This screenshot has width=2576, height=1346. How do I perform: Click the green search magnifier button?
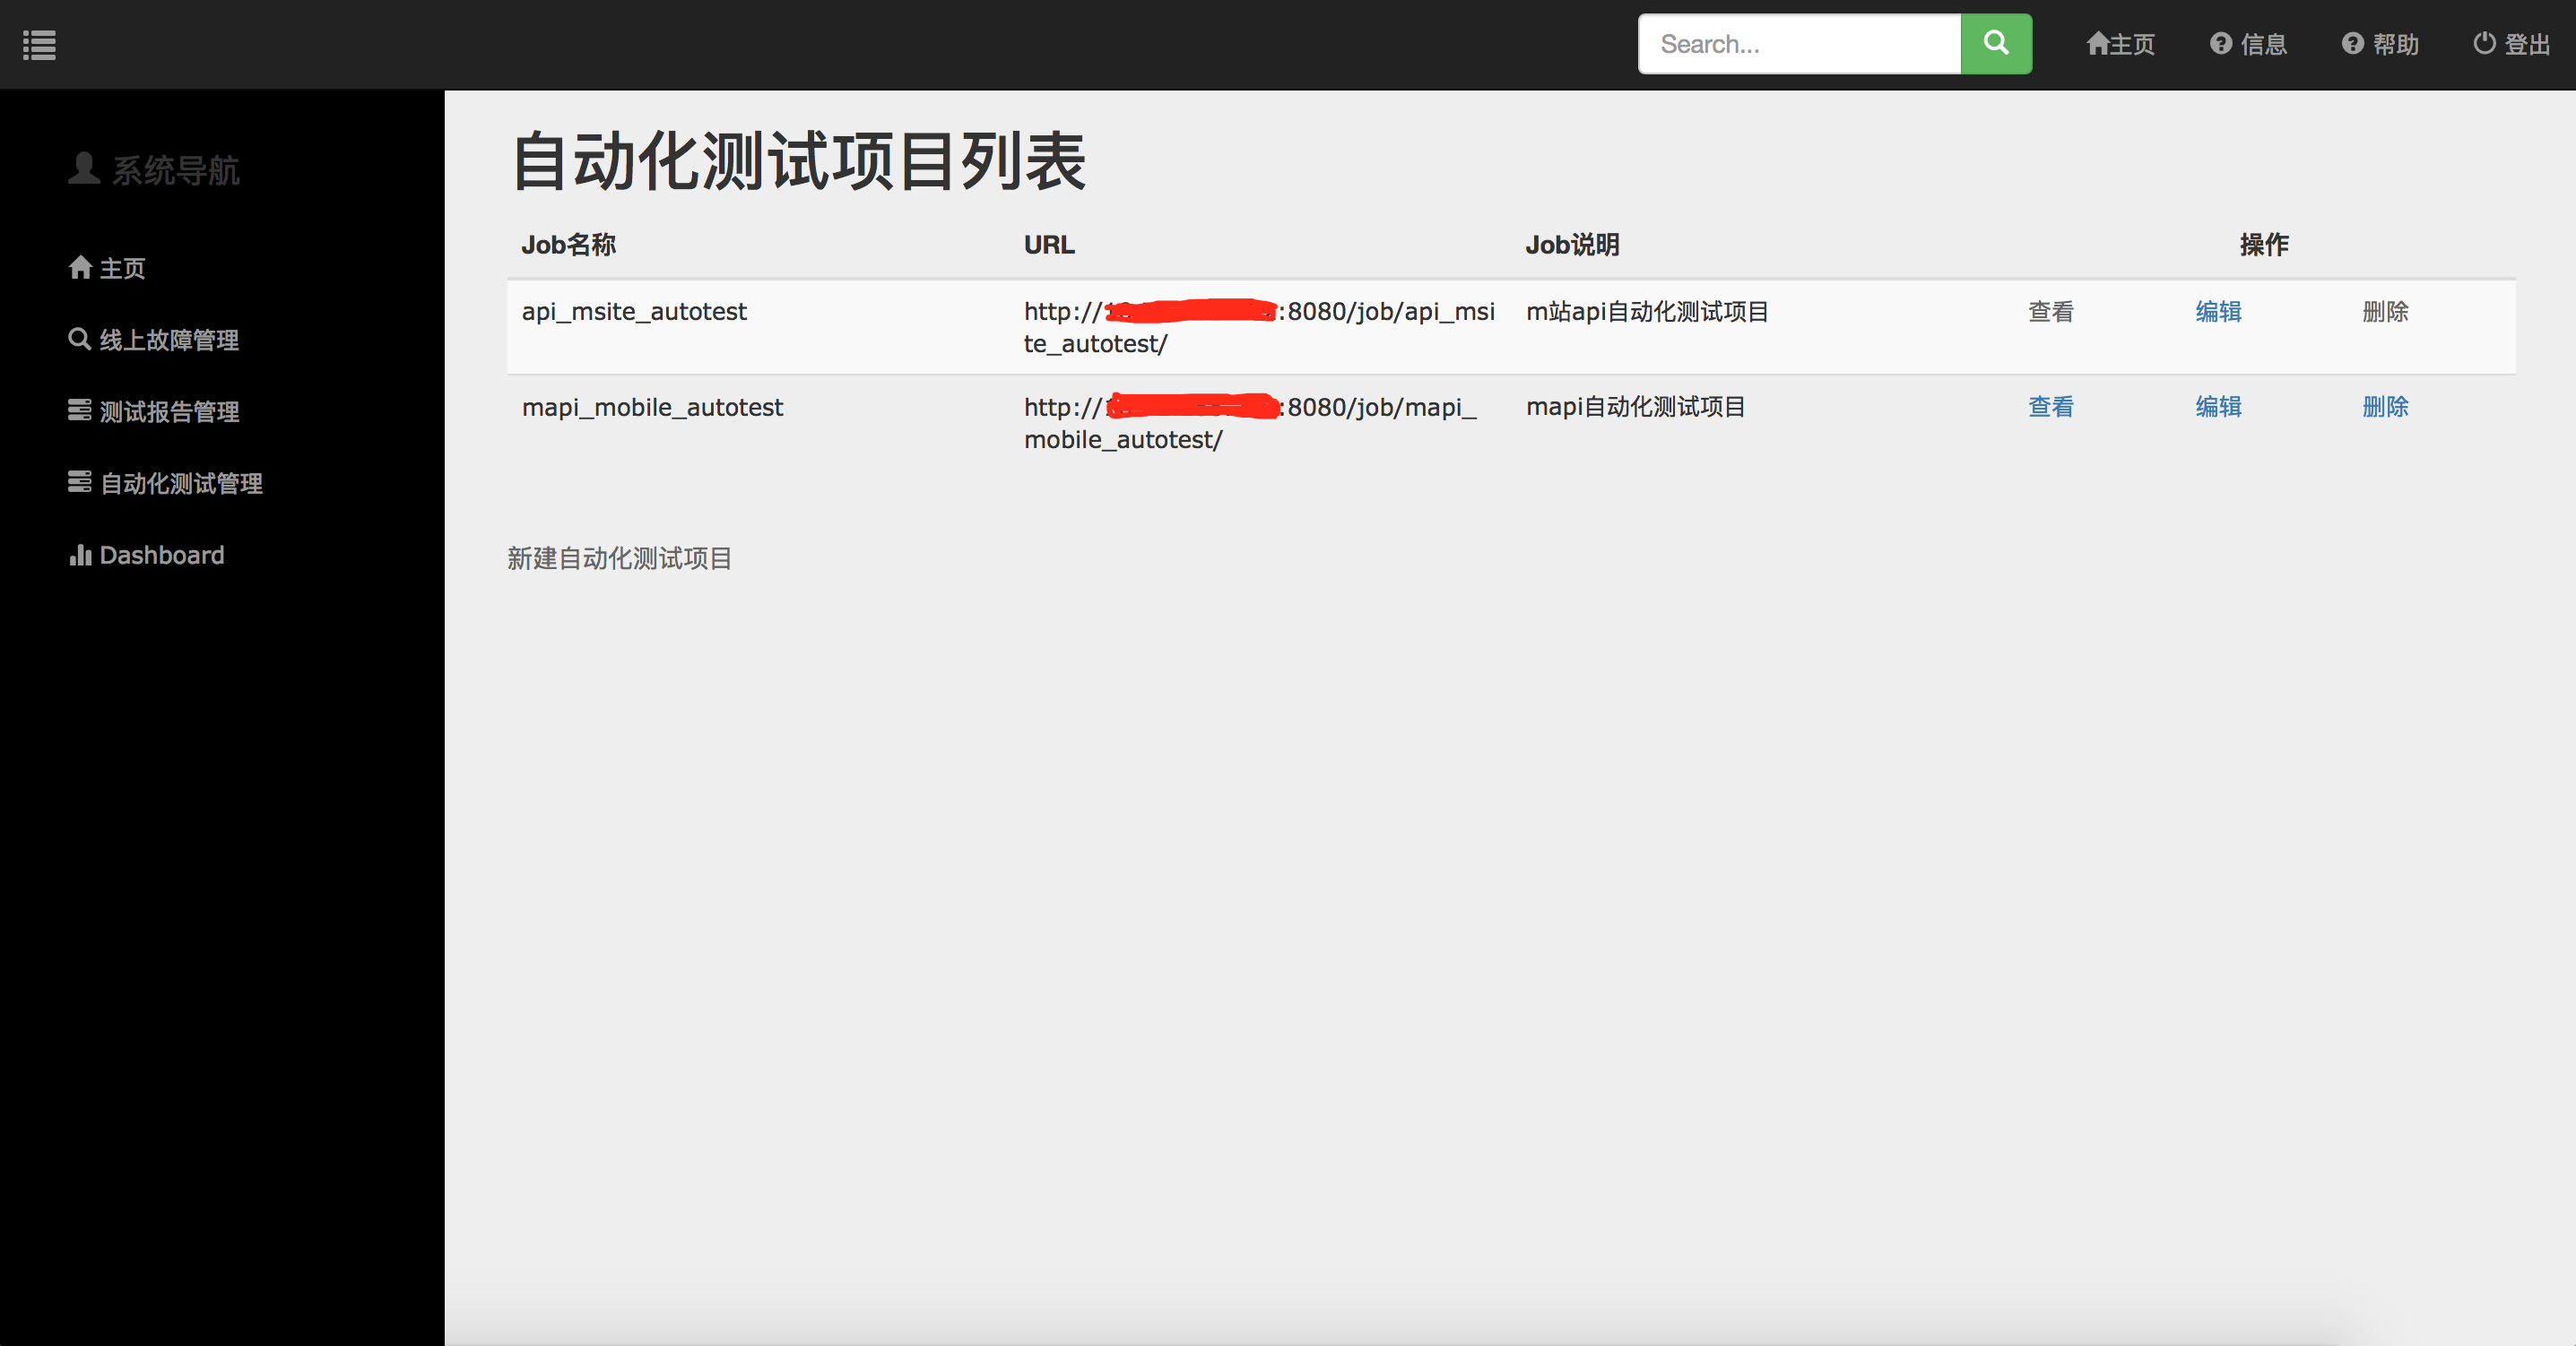tap(1995, 43)
